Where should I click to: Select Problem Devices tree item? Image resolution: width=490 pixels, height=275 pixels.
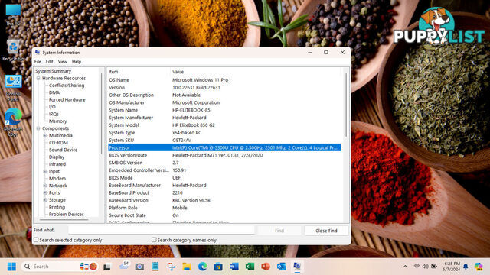tap(67, 215)
